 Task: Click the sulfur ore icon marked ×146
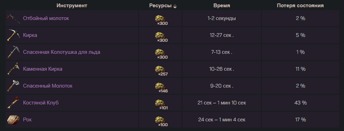(161, 87)
